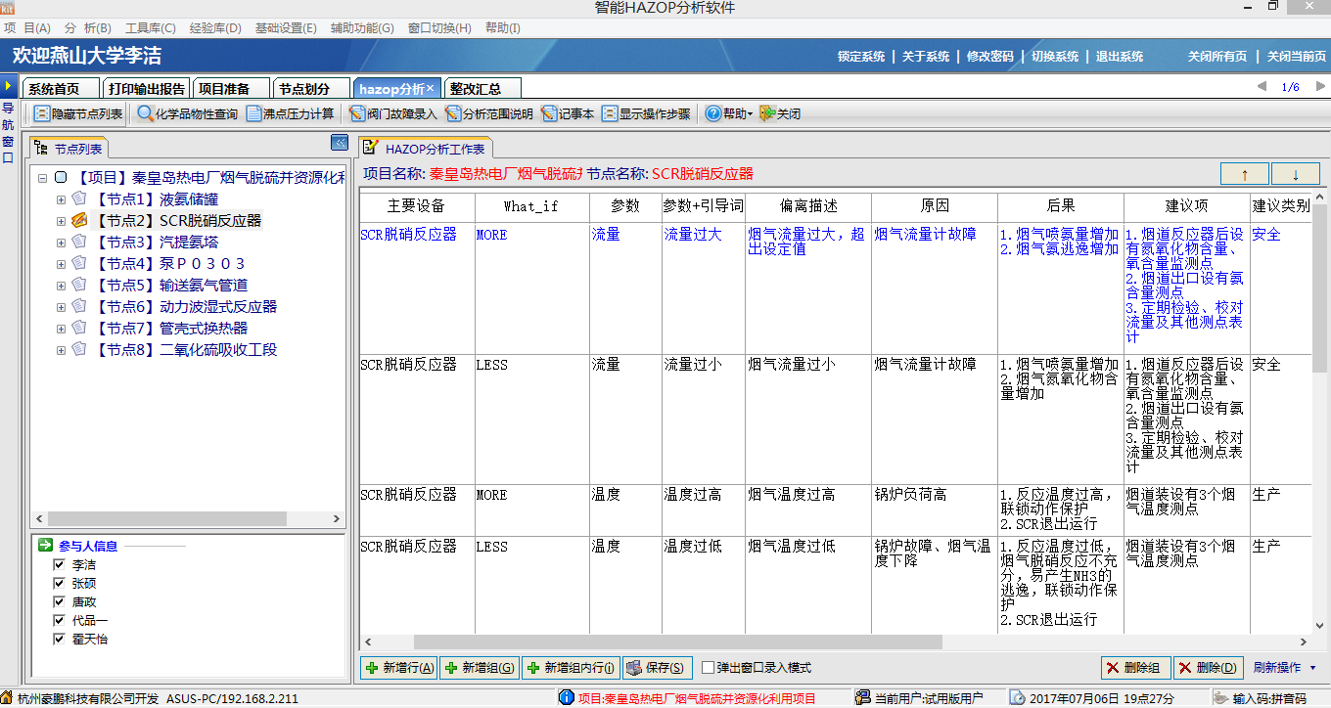Click the info icon in the status bar
Viewport: 1331px width, 708px height.
click(x=566, y=698)
